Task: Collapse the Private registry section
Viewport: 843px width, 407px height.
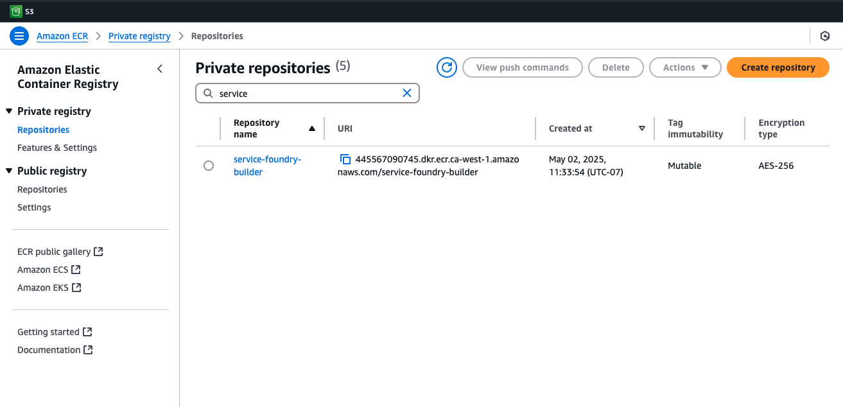Action: (x=9, y=111)
